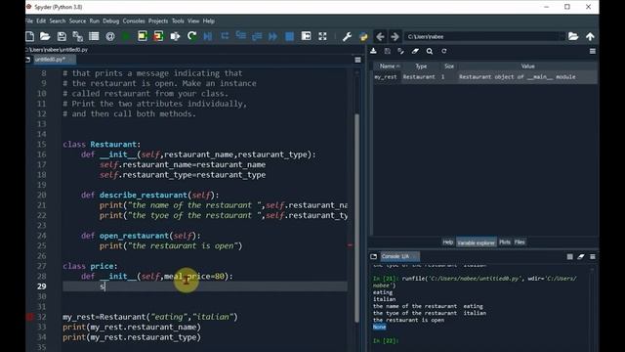Open the File menu

pyautogui.click(x=29, y=21)
